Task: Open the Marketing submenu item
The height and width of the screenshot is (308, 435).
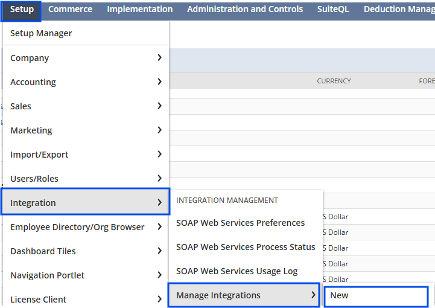Action: click(x=86, y=130)
